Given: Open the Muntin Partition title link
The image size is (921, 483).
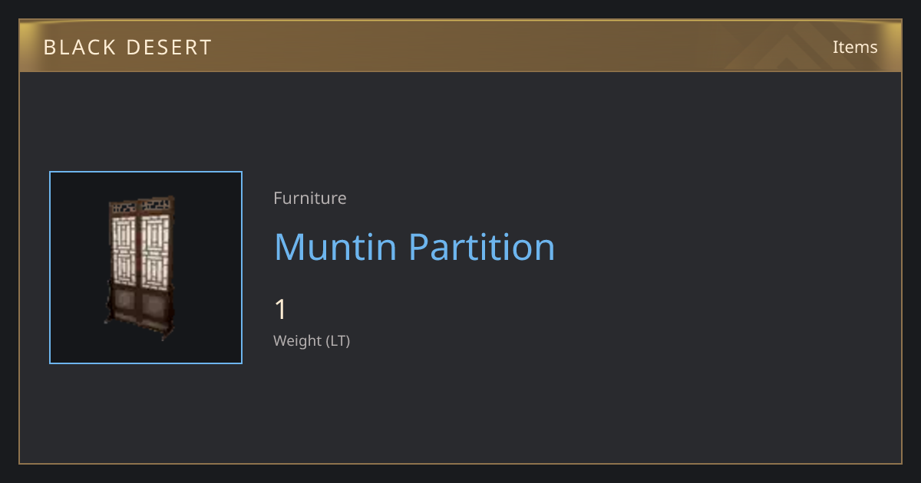Looking at the screenshot, I should (x=414, y=247).
